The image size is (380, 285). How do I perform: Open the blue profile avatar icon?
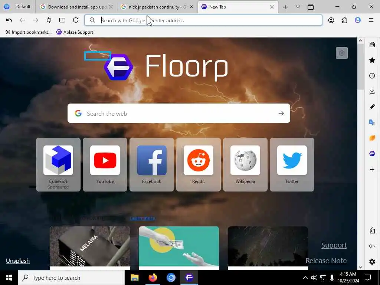pyautogui.click(x=358, y=20)
